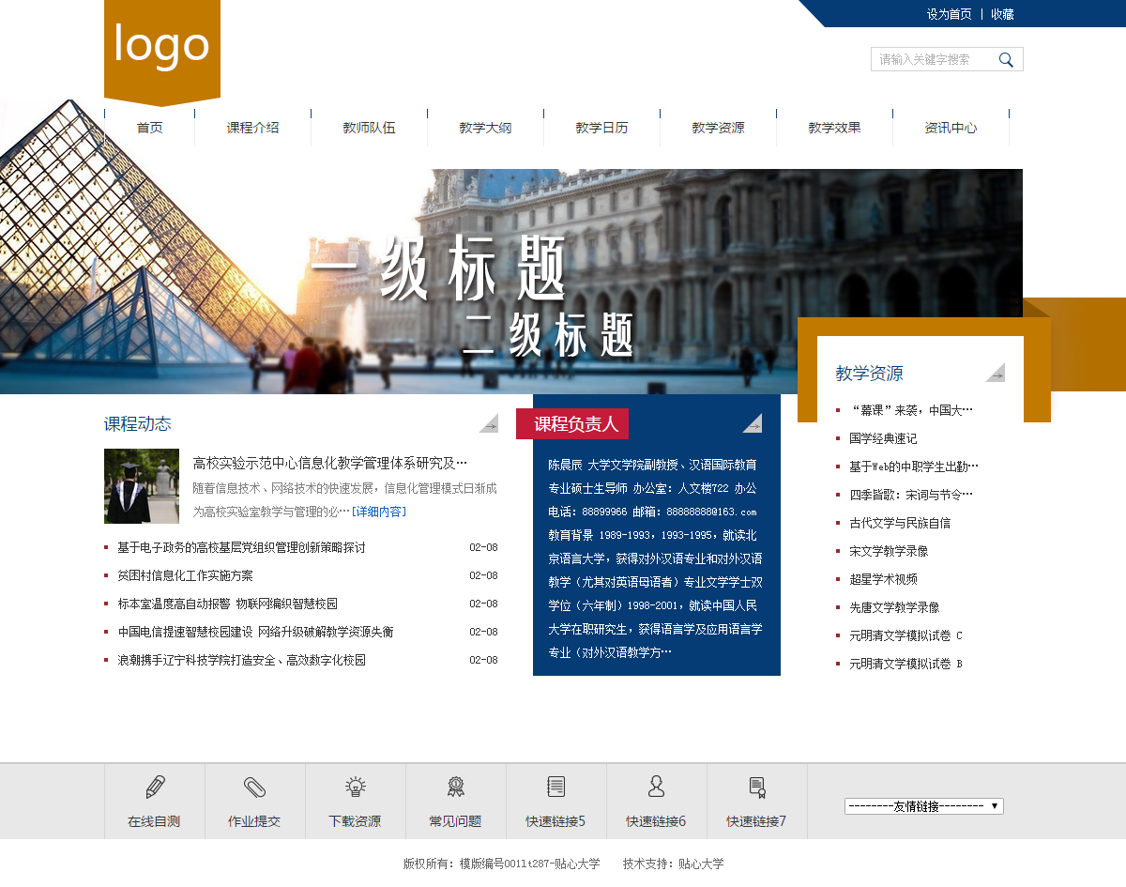Click the 快速链接6 person icon
Viewport: 1126px width, 887px height.
[x=656, y=788]
